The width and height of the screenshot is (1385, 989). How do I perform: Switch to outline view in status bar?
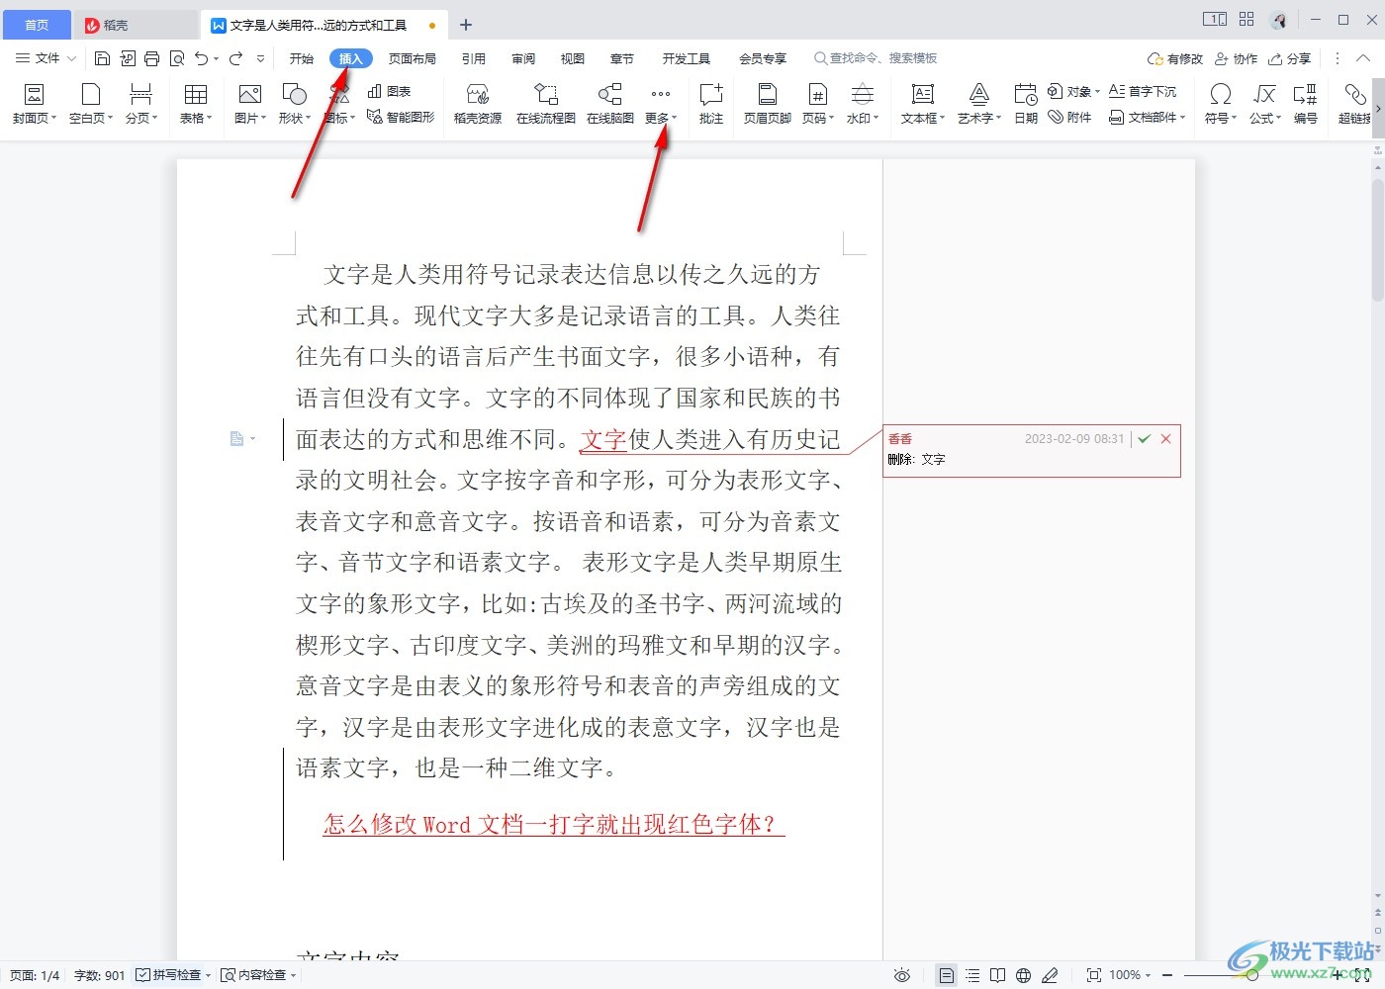point(972,975)
